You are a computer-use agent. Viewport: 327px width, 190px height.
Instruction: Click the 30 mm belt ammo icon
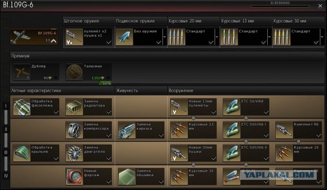(282, 37)
